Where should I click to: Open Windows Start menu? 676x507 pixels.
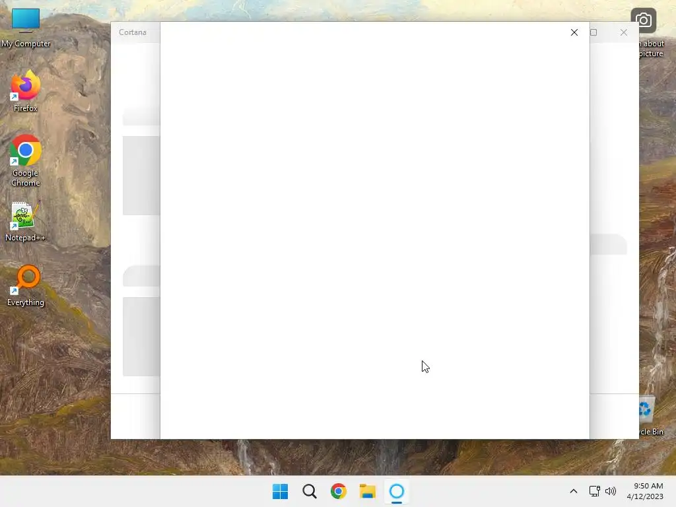280,491
